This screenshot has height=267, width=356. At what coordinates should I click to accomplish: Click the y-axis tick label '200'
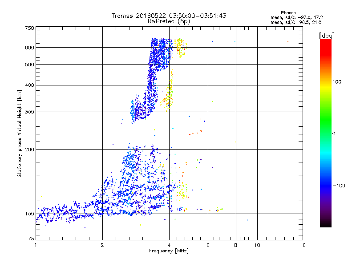pyautogui.click(x=29, y=150)
